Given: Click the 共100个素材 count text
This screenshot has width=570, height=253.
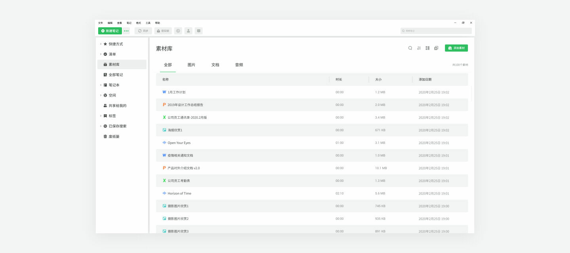Looking at the screenshot, I should coord(460,65).
